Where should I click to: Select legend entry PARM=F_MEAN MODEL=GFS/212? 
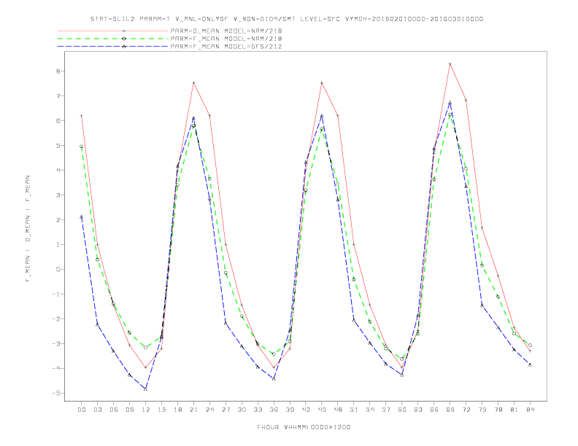226,47
